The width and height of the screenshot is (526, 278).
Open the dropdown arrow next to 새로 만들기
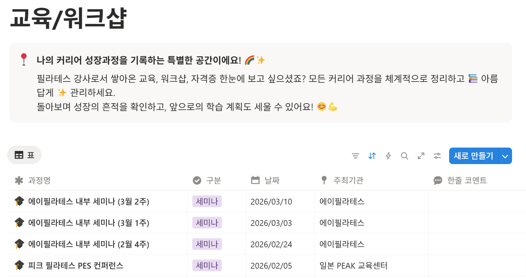[505, 156]
